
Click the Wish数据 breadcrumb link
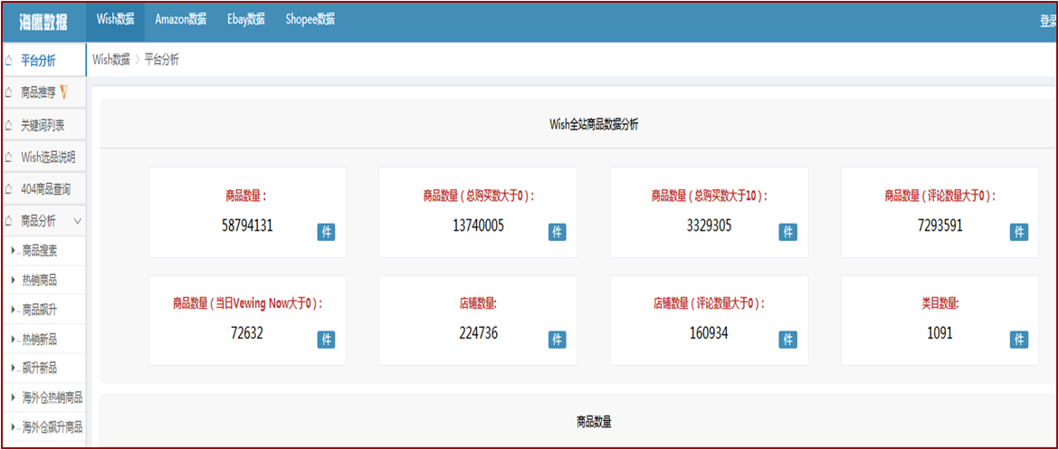click(110, 60)
